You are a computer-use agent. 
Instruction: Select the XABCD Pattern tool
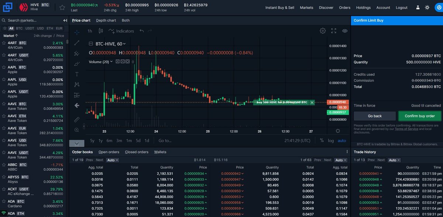(77, 84)
